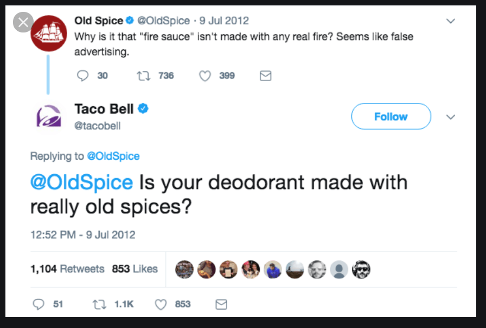
Task: Open the dropdown arrow on Old Spice's tweet
Action: 451,21
